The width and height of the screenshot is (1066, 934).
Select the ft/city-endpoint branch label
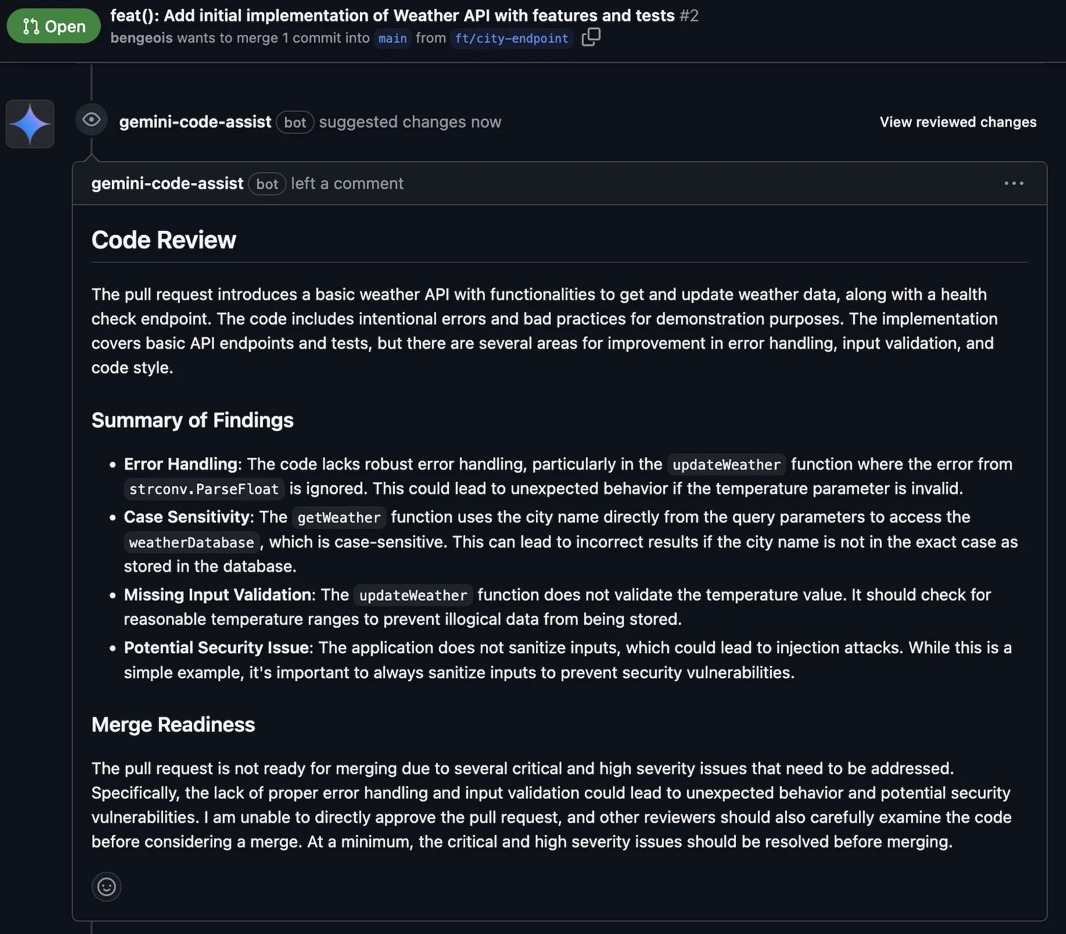pos(512,38)
